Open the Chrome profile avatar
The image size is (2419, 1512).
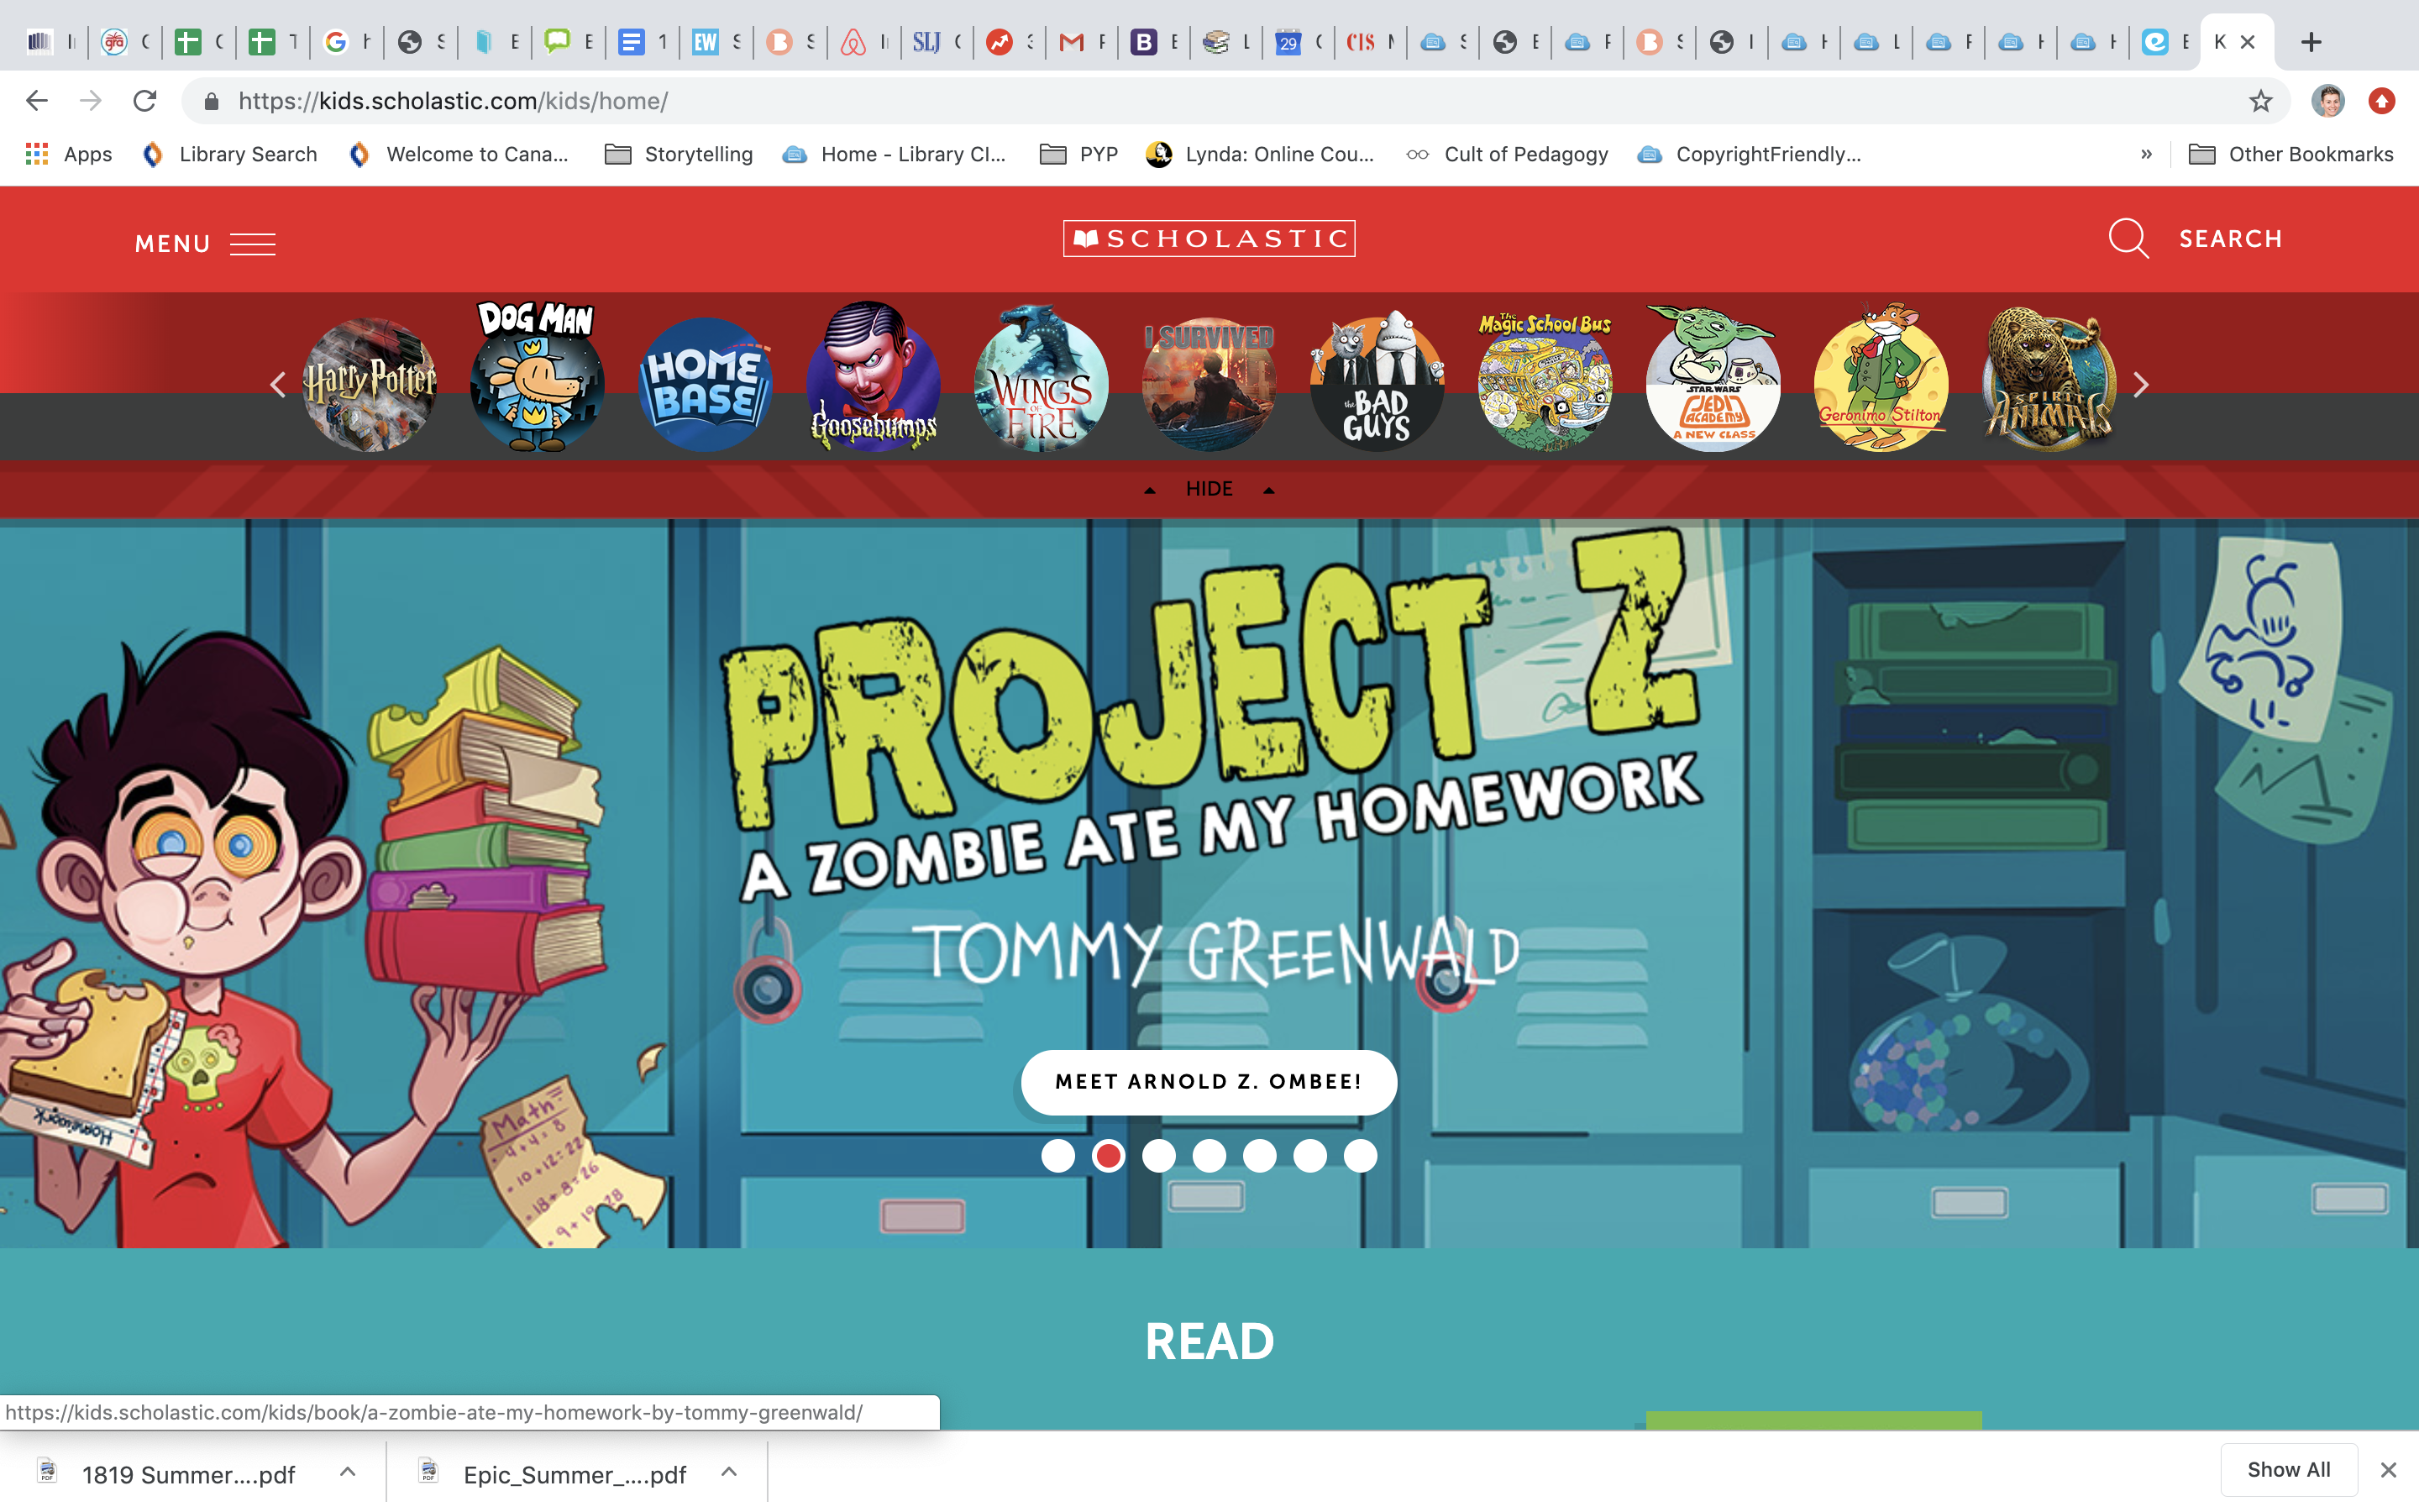(x=2328, y=101)
